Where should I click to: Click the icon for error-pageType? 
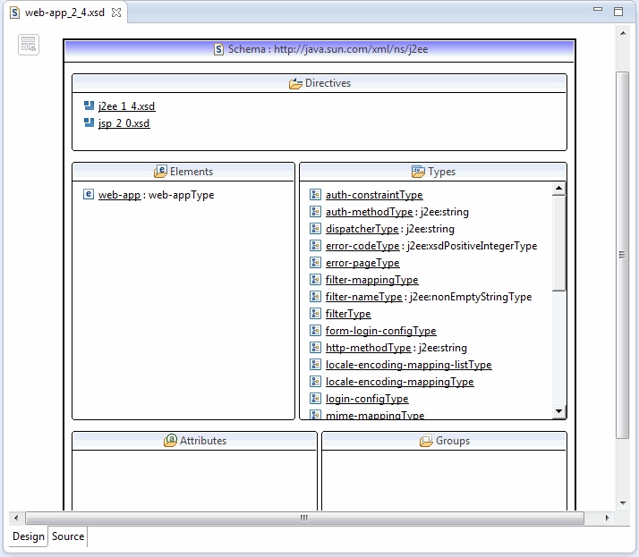(x=315, y=263)
